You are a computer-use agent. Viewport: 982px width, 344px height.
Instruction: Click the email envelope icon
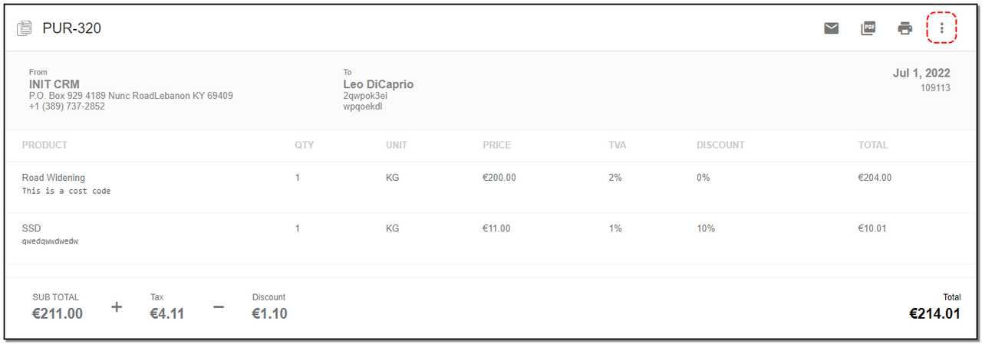[x=831, y=28]
